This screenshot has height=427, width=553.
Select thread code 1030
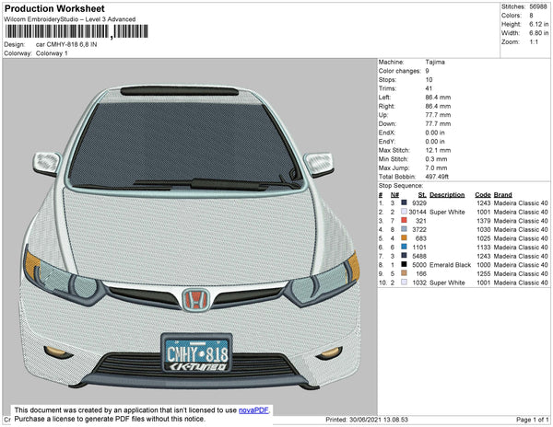484,229
